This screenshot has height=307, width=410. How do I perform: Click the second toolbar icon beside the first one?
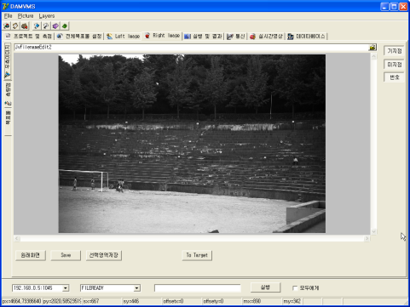tap(15, 26)
